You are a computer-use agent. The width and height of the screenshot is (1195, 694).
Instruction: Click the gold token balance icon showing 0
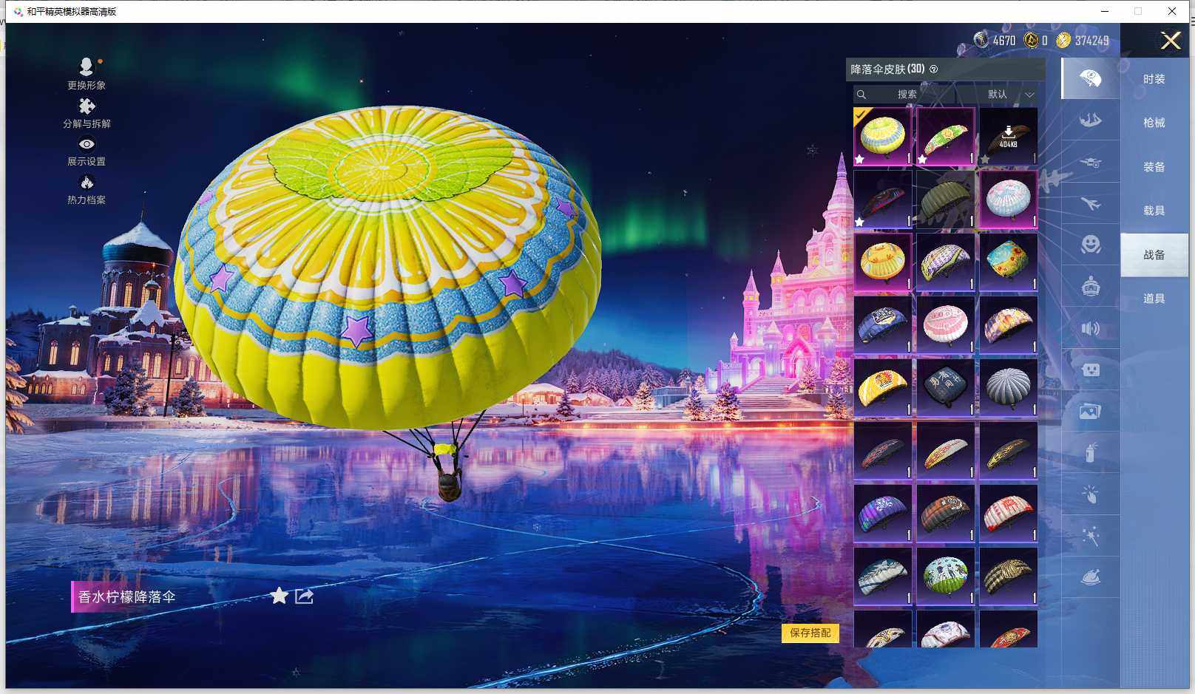1031,40
